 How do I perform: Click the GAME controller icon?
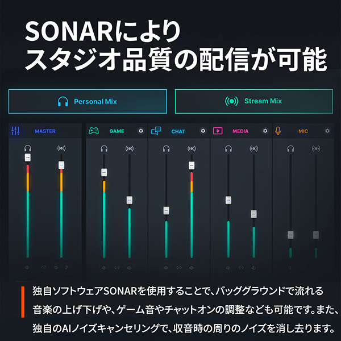[94, 131]
